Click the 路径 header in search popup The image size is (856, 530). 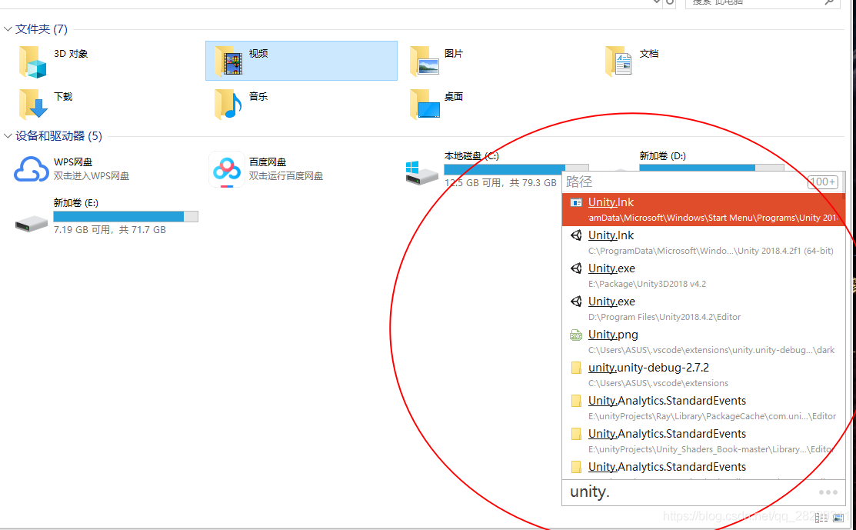[x=579, y=182]
